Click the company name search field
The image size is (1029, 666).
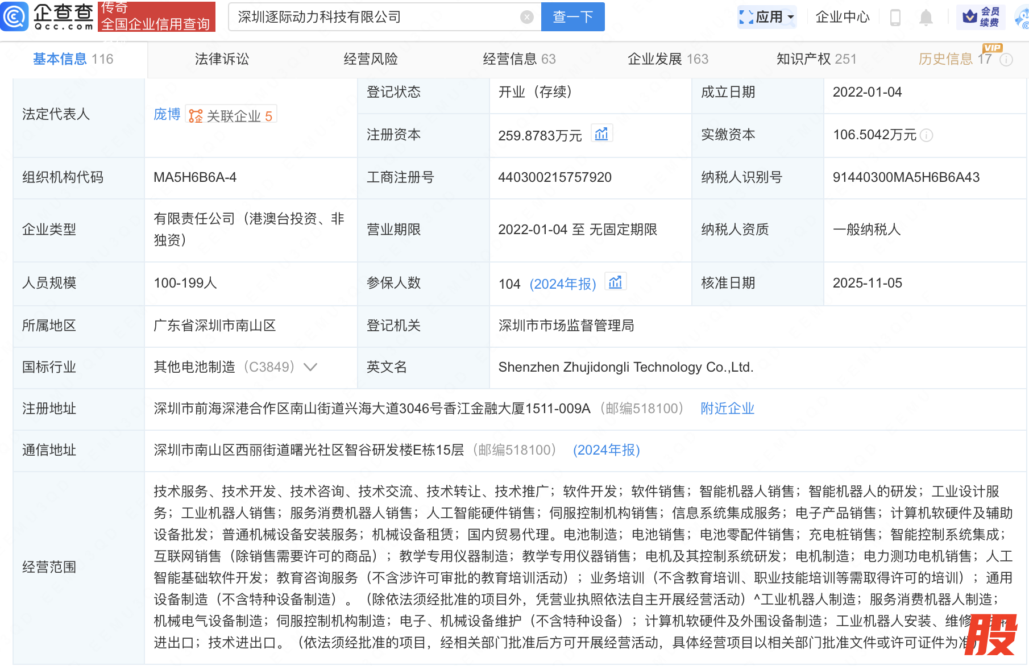click(375, 17)
